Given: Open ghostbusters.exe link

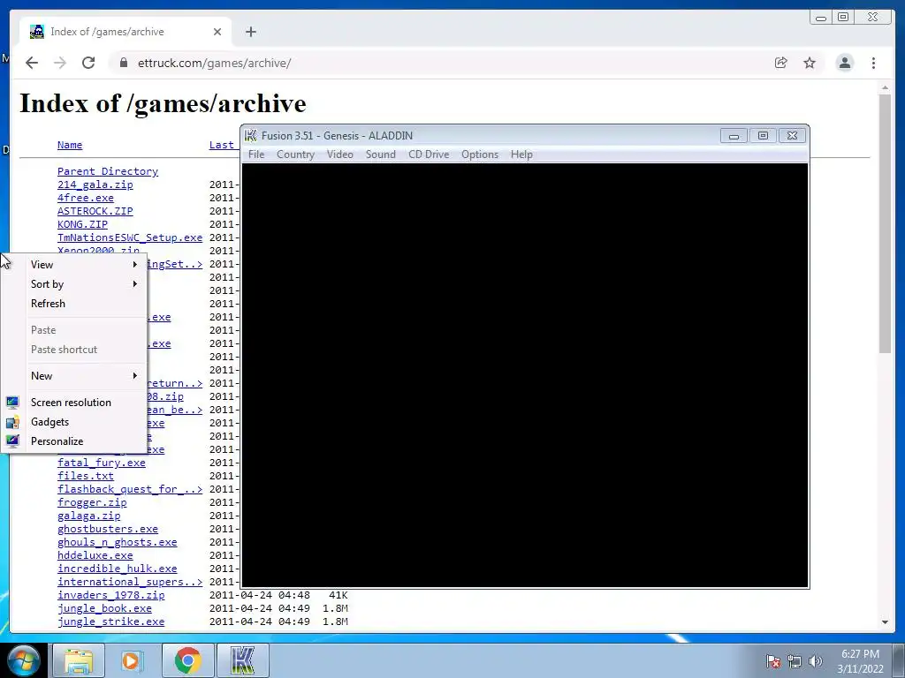Looking at the screenshot, I should click(x=108, y=529).
